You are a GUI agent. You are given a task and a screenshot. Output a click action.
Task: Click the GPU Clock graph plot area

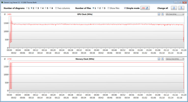97,32
